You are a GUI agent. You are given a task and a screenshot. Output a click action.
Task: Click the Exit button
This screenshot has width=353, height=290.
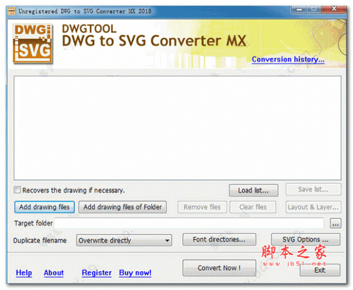pyautogui.click(x=320, y=270)
